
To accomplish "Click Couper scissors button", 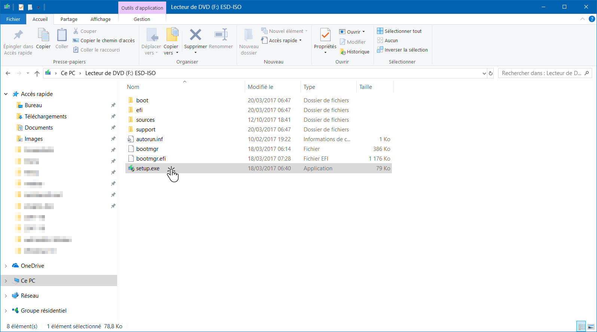I will (x=85, y=31).
